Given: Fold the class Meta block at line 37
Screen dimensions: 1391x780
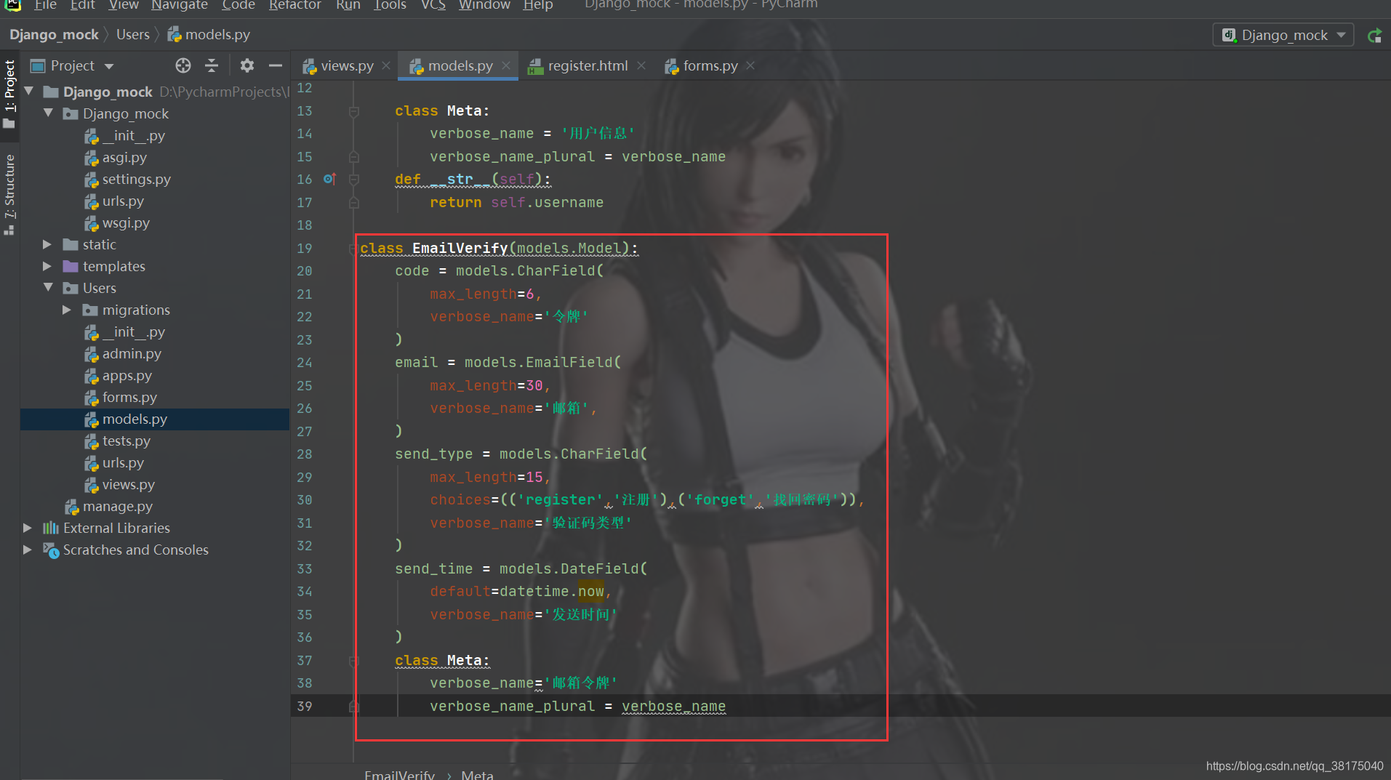Looking at the screenshot, I should click(x=354, y=661).
